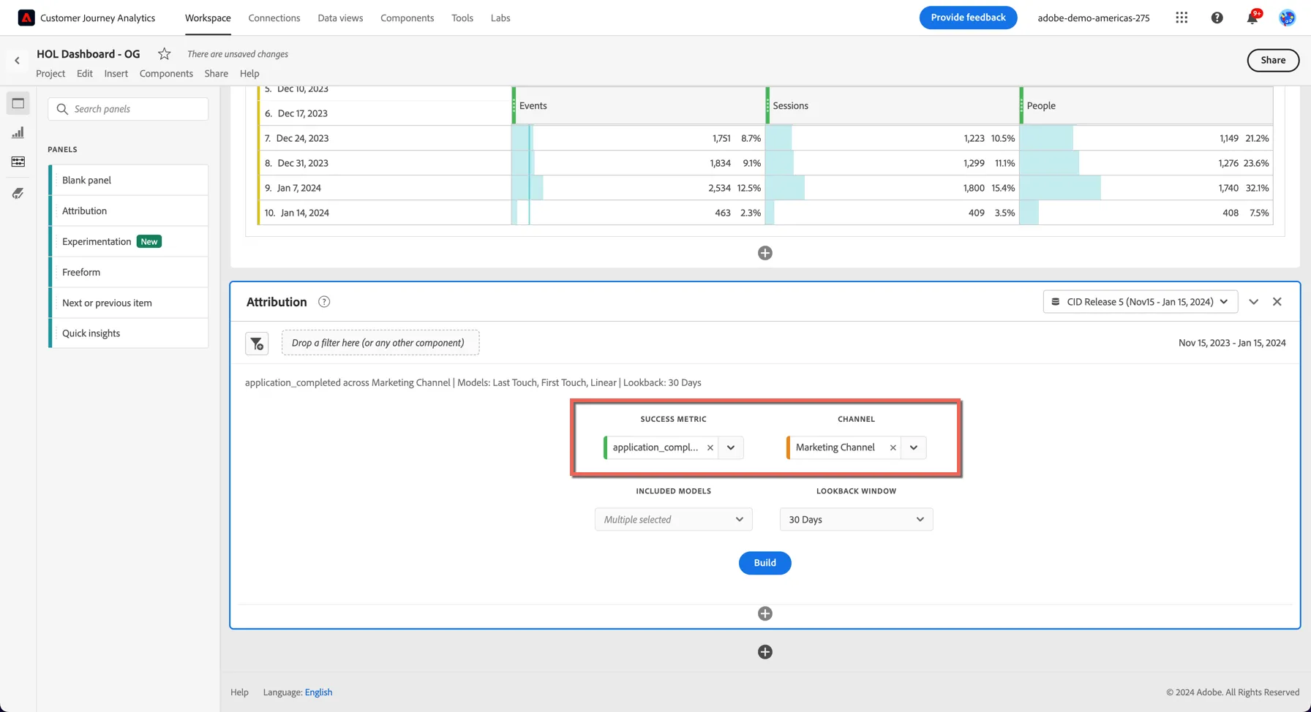This screenshot has width=1311, height=712.
Task: Select the Experimentation panel item
Action: tap(129, 241)
